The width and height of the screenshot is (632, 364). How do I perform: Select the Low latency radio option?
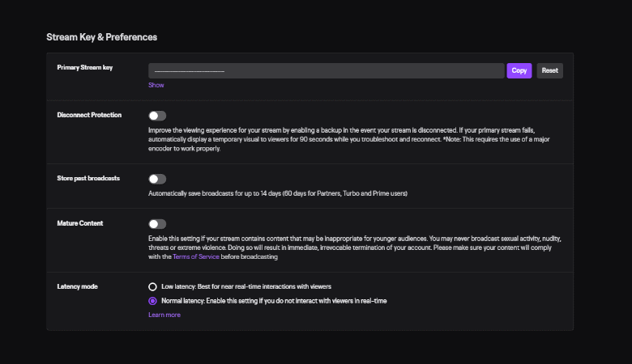152,287
